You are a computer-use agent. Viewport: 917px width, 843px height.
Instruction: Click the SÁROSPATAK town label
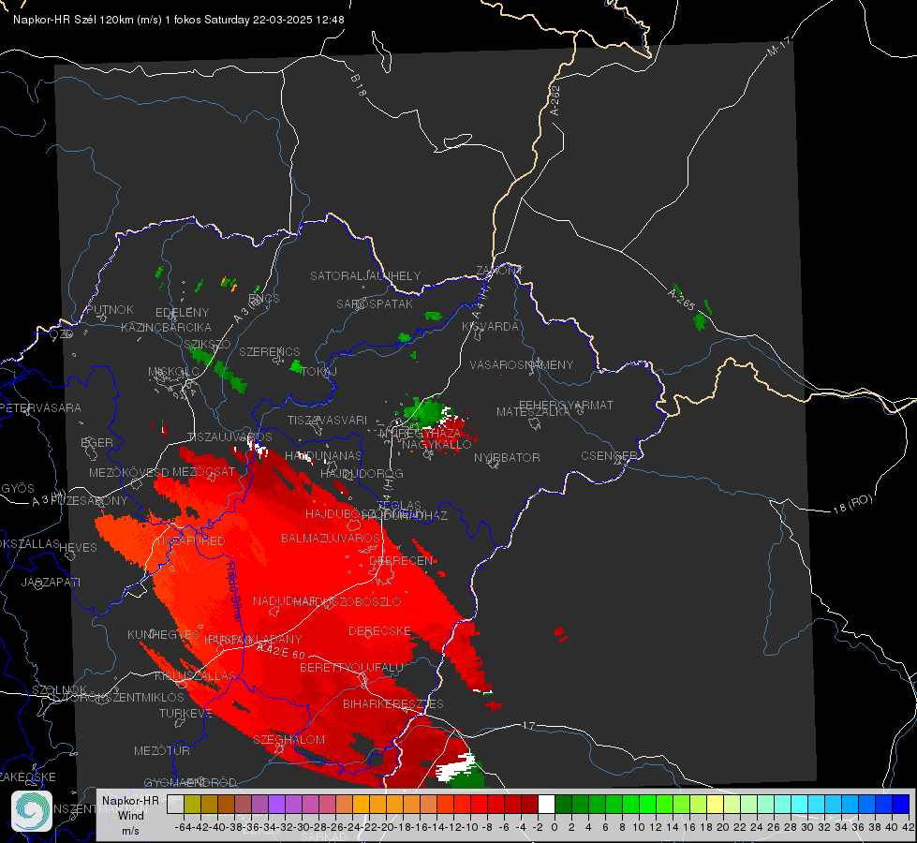coord(375,303)
